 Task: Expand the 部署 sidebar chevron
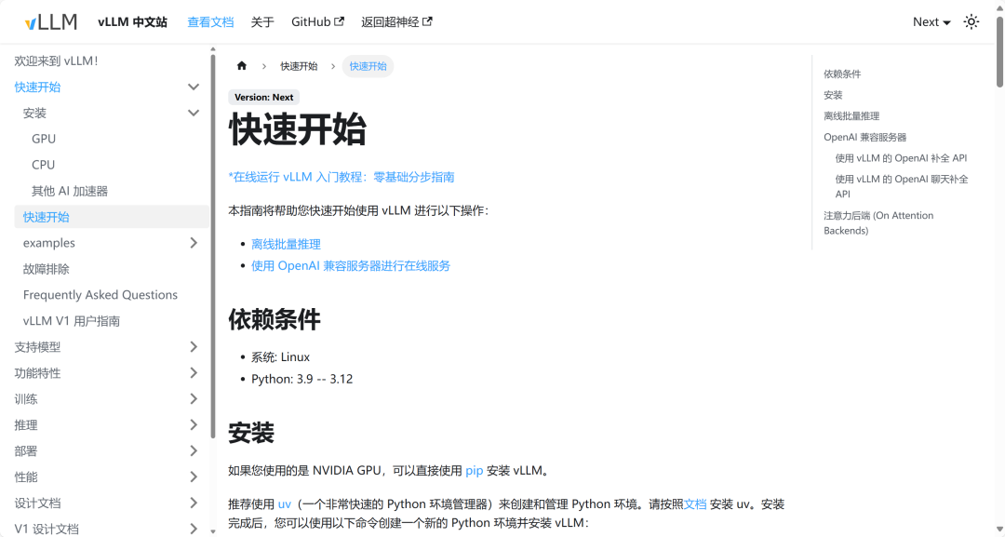(193, 451)
